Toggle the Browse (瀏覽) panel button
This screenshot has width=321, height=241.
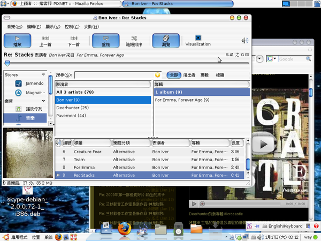pos(166,41)
